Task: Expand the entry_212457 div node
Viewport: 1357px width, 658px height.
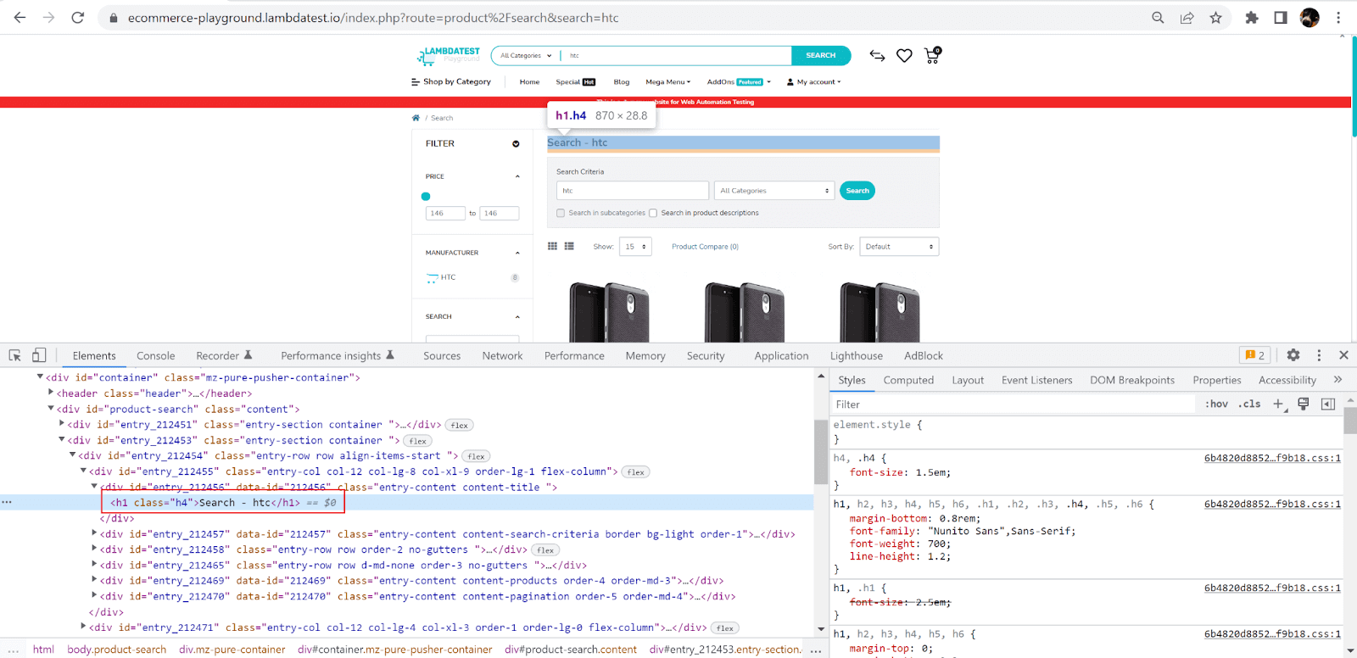Action: click(x=94, y=533)
